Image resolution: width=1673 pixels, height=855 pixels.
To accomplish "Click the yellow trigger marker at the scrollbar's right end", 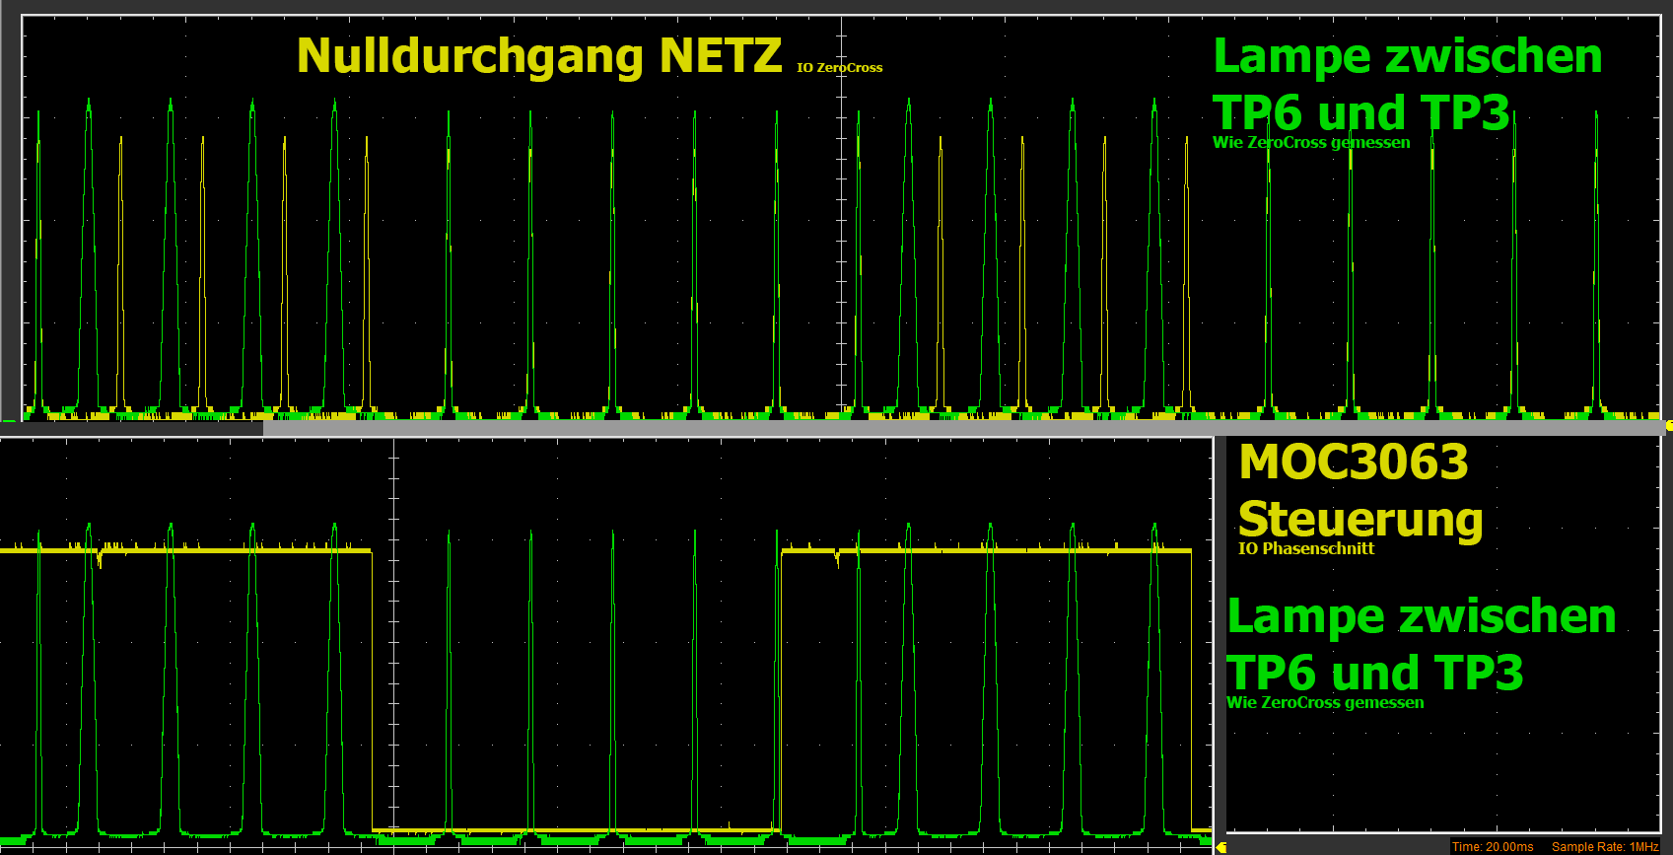I will [1668, 426].
